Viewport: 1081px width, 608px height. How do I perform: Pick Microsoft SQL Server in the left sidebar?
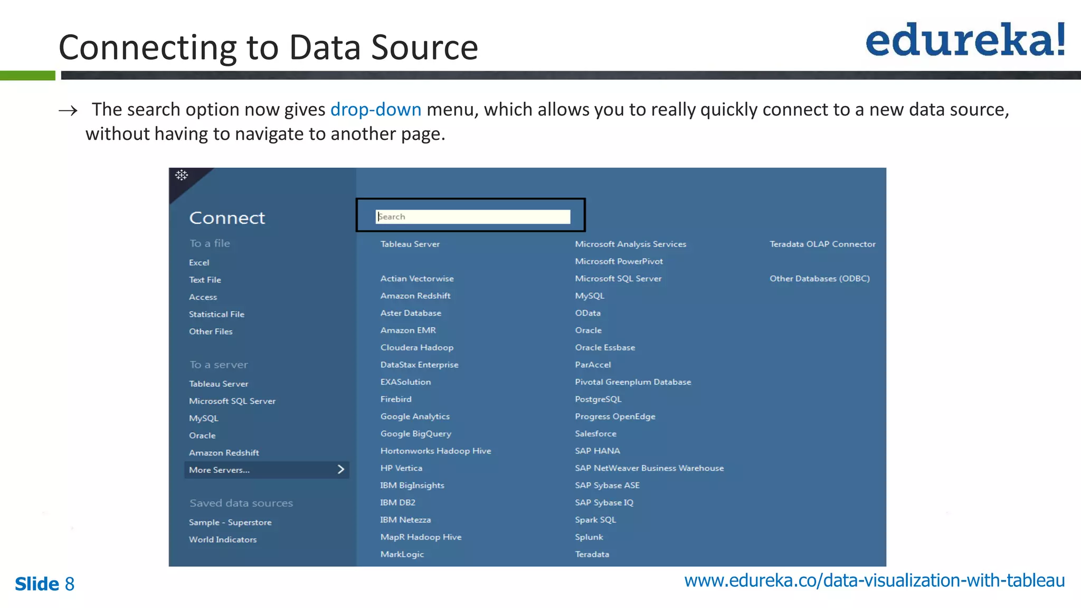(232, 401)
